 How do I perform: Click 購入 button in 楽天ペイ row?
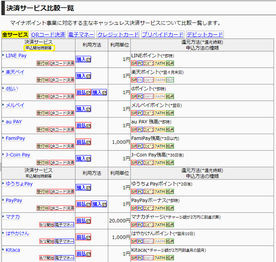pos(83,76)
